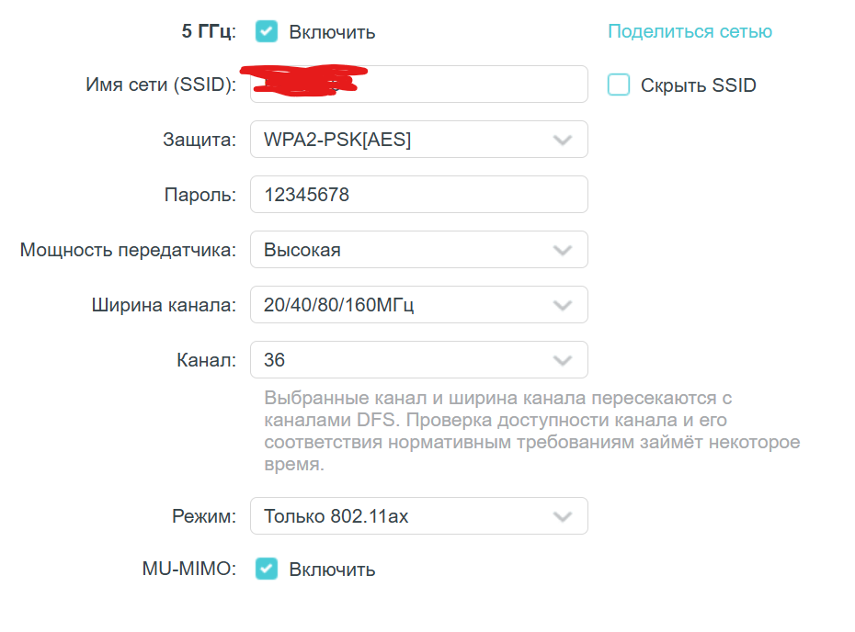Screen dimensions: 855x632
Task: Open the Поделиться сетью link
Action: tap(690, 31)
